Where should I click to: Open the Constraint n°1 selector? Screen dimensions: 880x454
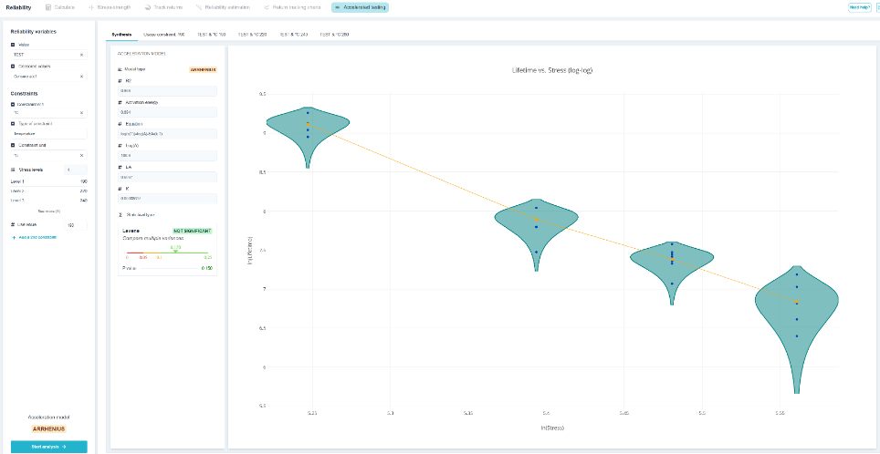click(48, 113)
